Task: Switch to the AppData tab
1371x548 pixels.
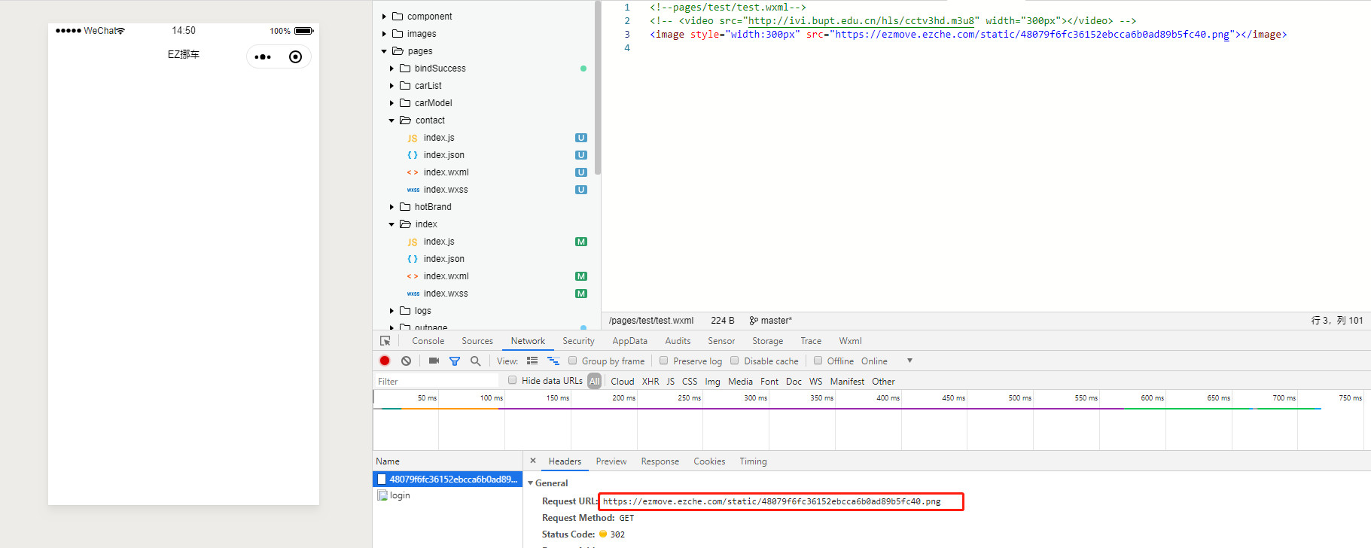Action: coord(629,341)
